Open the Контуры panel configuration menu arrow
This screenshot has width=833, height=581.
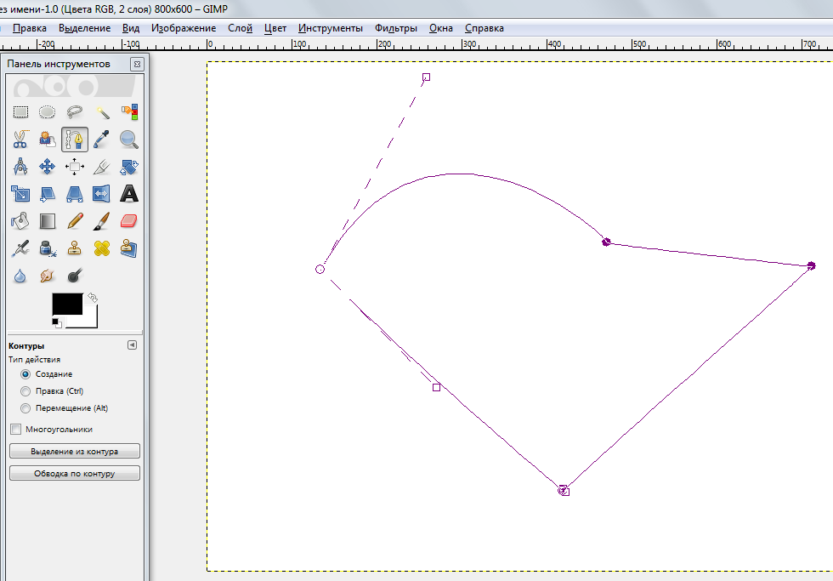click(132, 345)
